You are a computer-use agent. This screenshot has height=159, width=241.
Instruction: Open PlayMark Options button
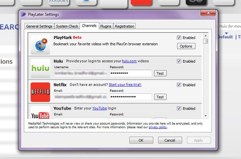pos(186,46)
